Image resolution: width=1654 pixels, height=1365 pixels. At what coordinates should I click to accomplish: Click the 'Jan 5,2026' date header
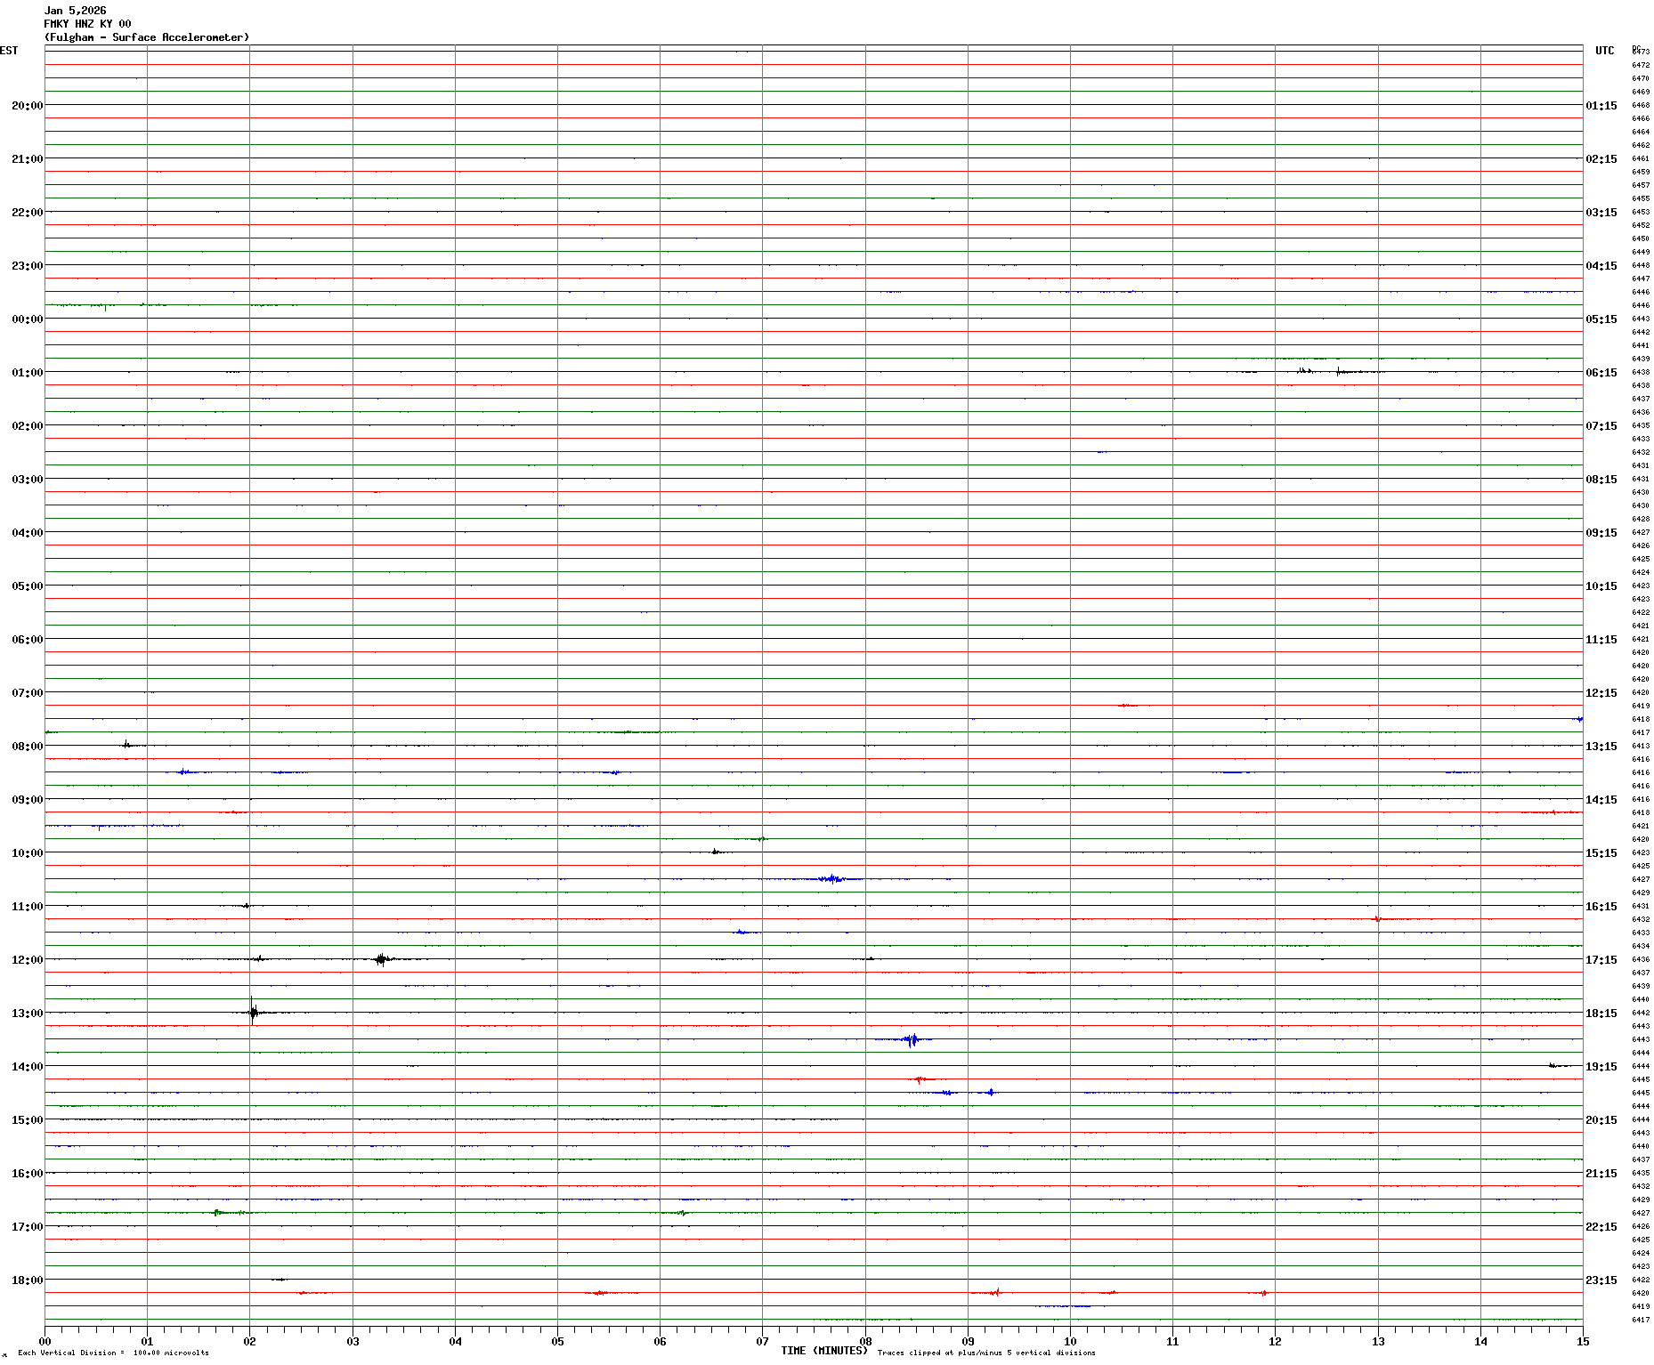(x=75, y=11)
